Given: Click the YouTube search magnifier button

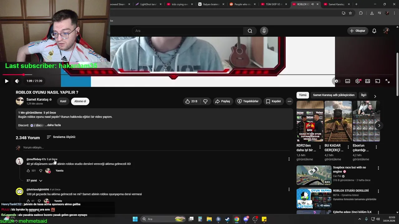Looking at the screenshot, I should tap(250, 31).
